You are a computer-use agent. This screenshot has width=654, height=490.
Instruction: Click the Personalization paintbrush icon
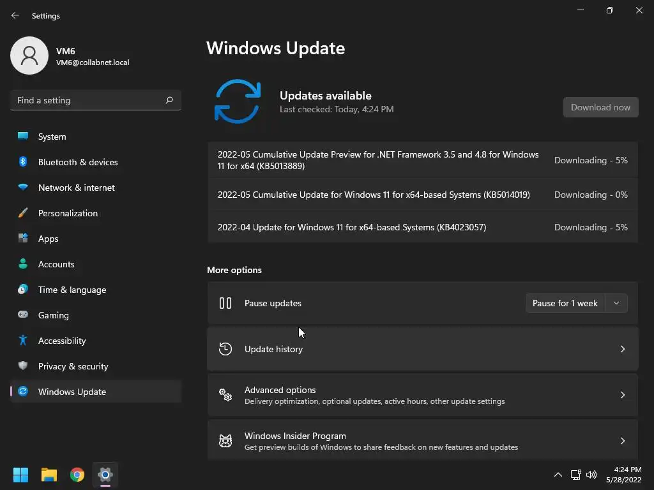pyautogui.click(x=23, y=212)
